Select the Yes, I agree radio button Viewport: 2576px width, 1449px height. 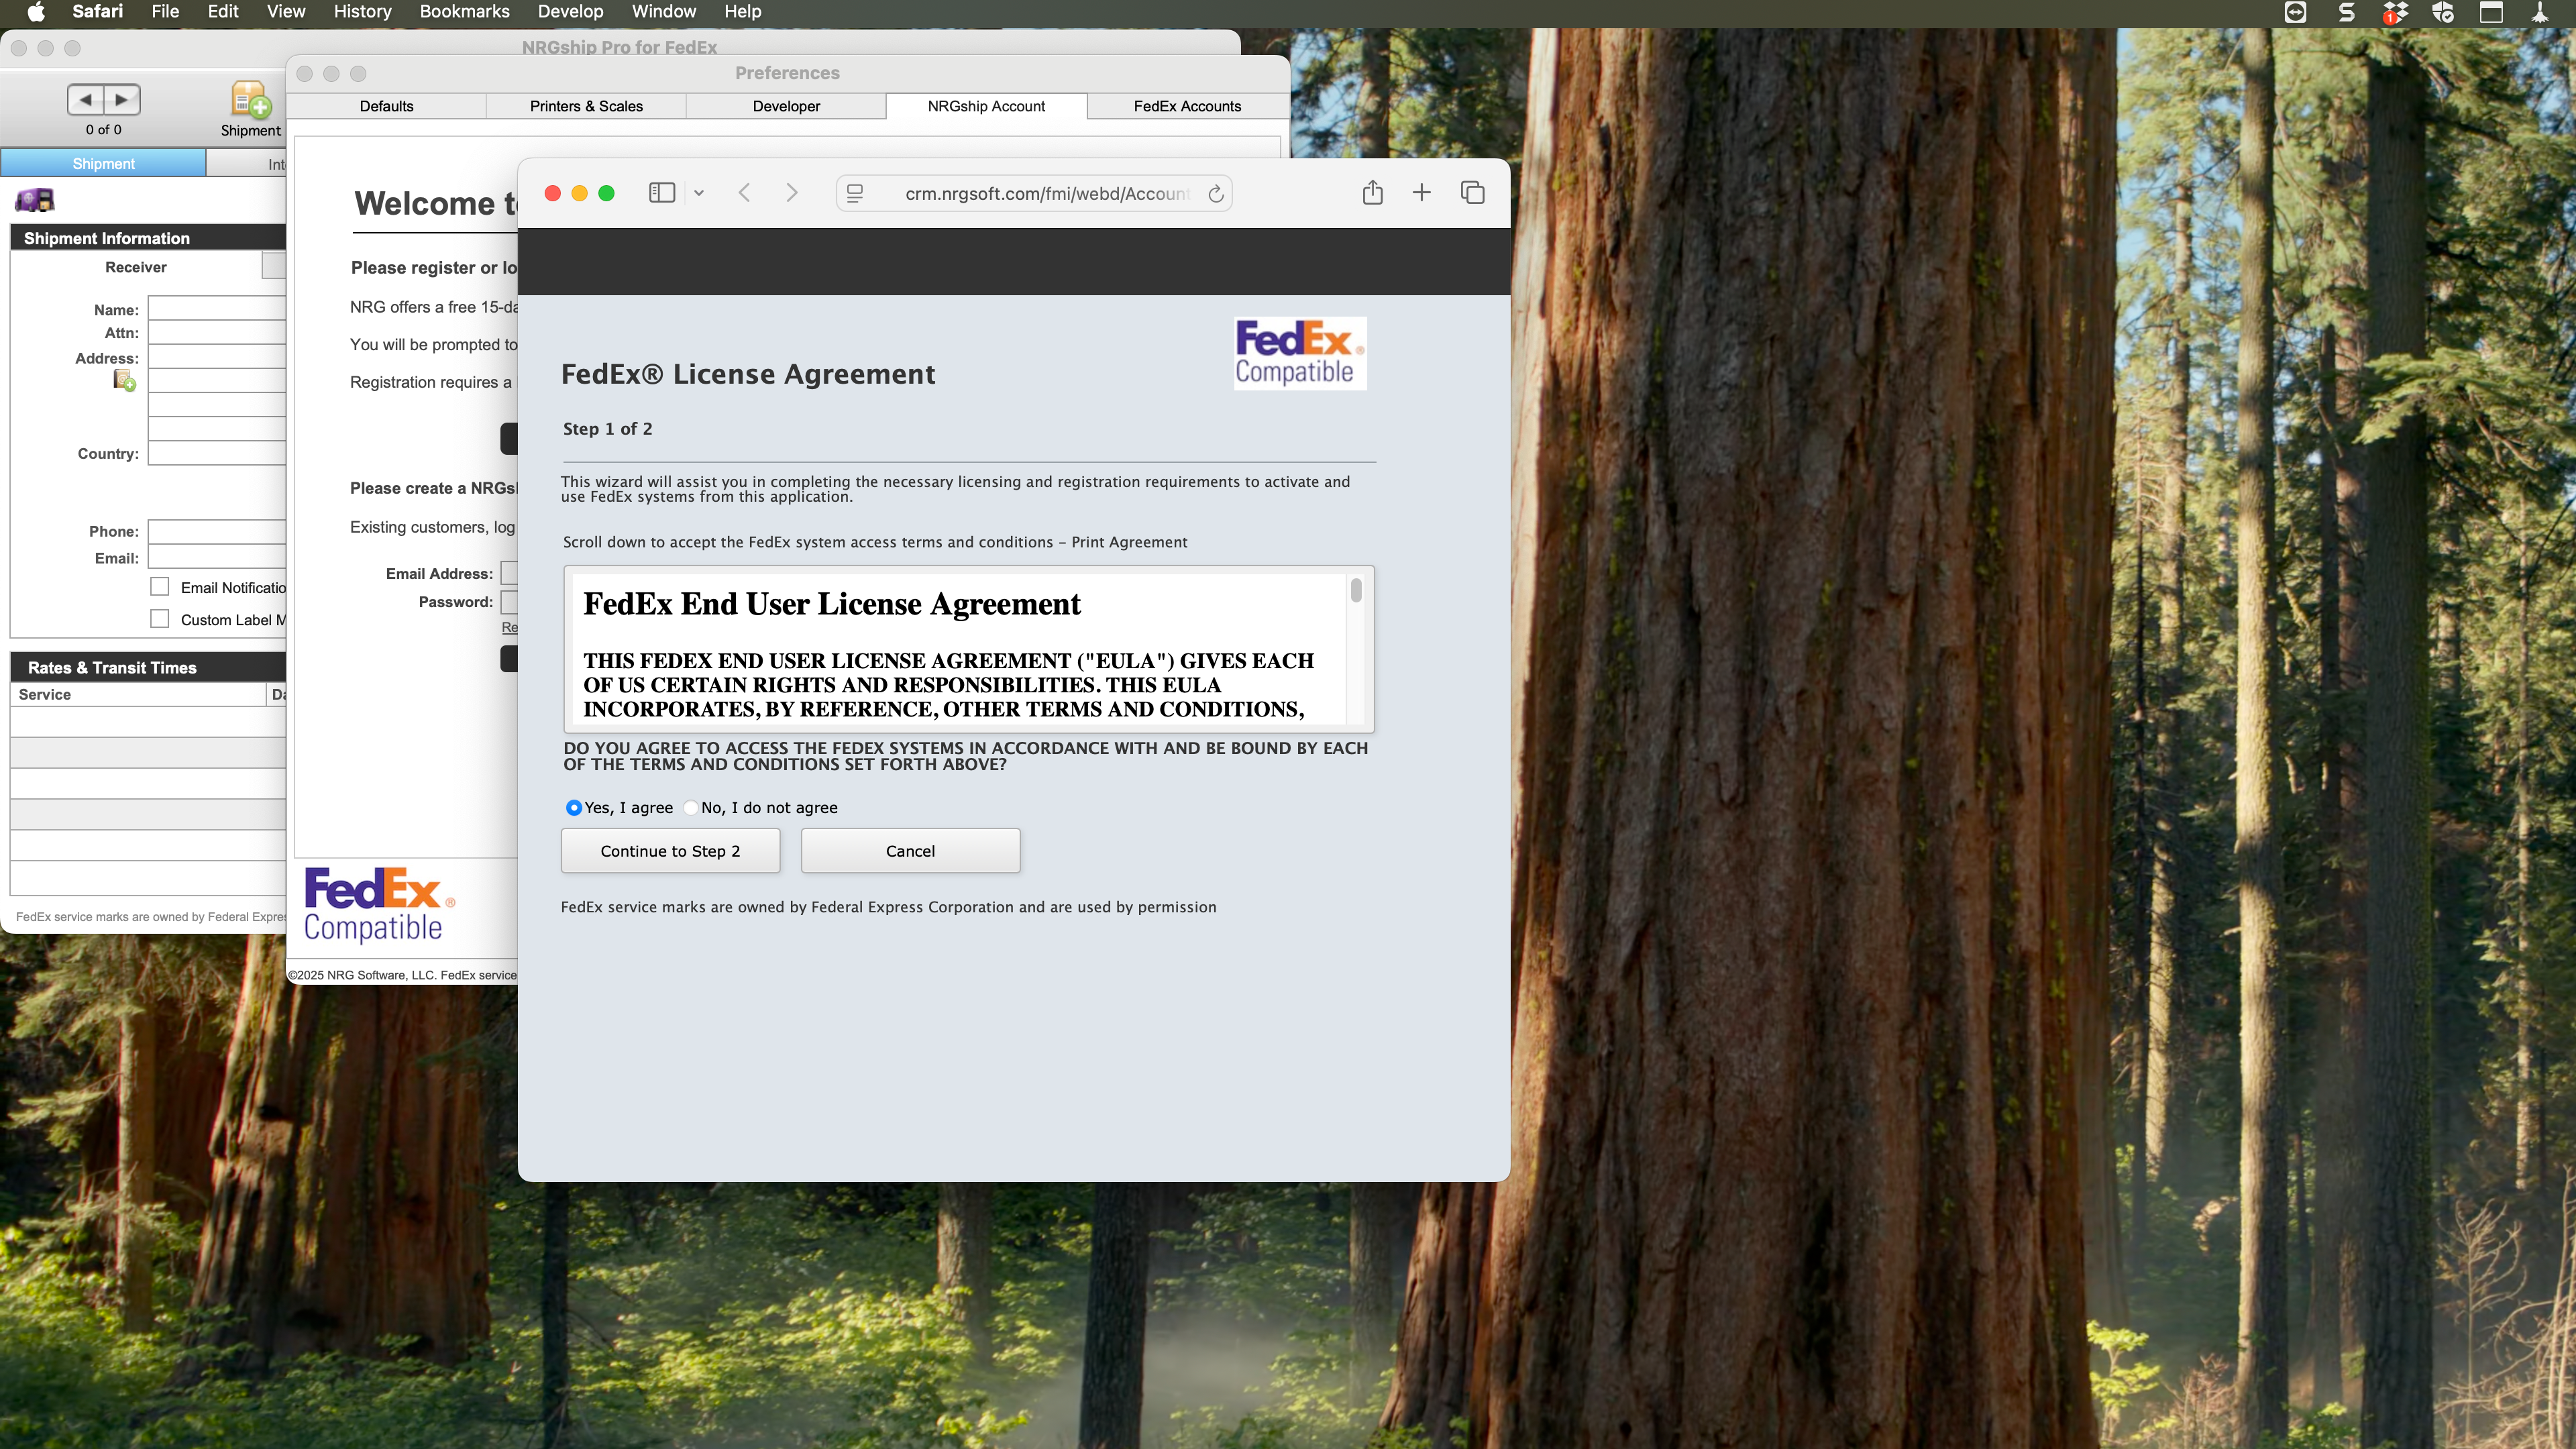[x=574, y=807]
